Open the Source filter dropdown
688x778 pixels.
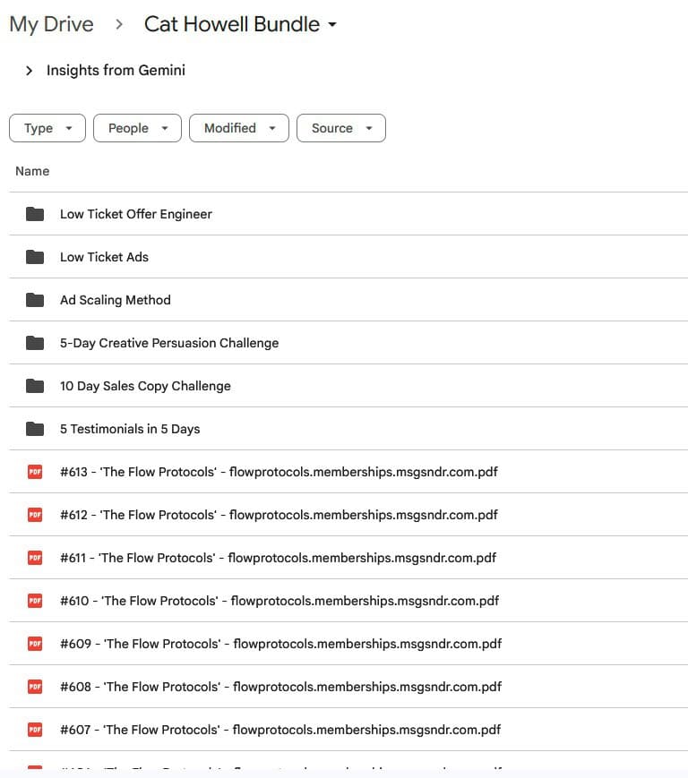(x=340, y=128)
